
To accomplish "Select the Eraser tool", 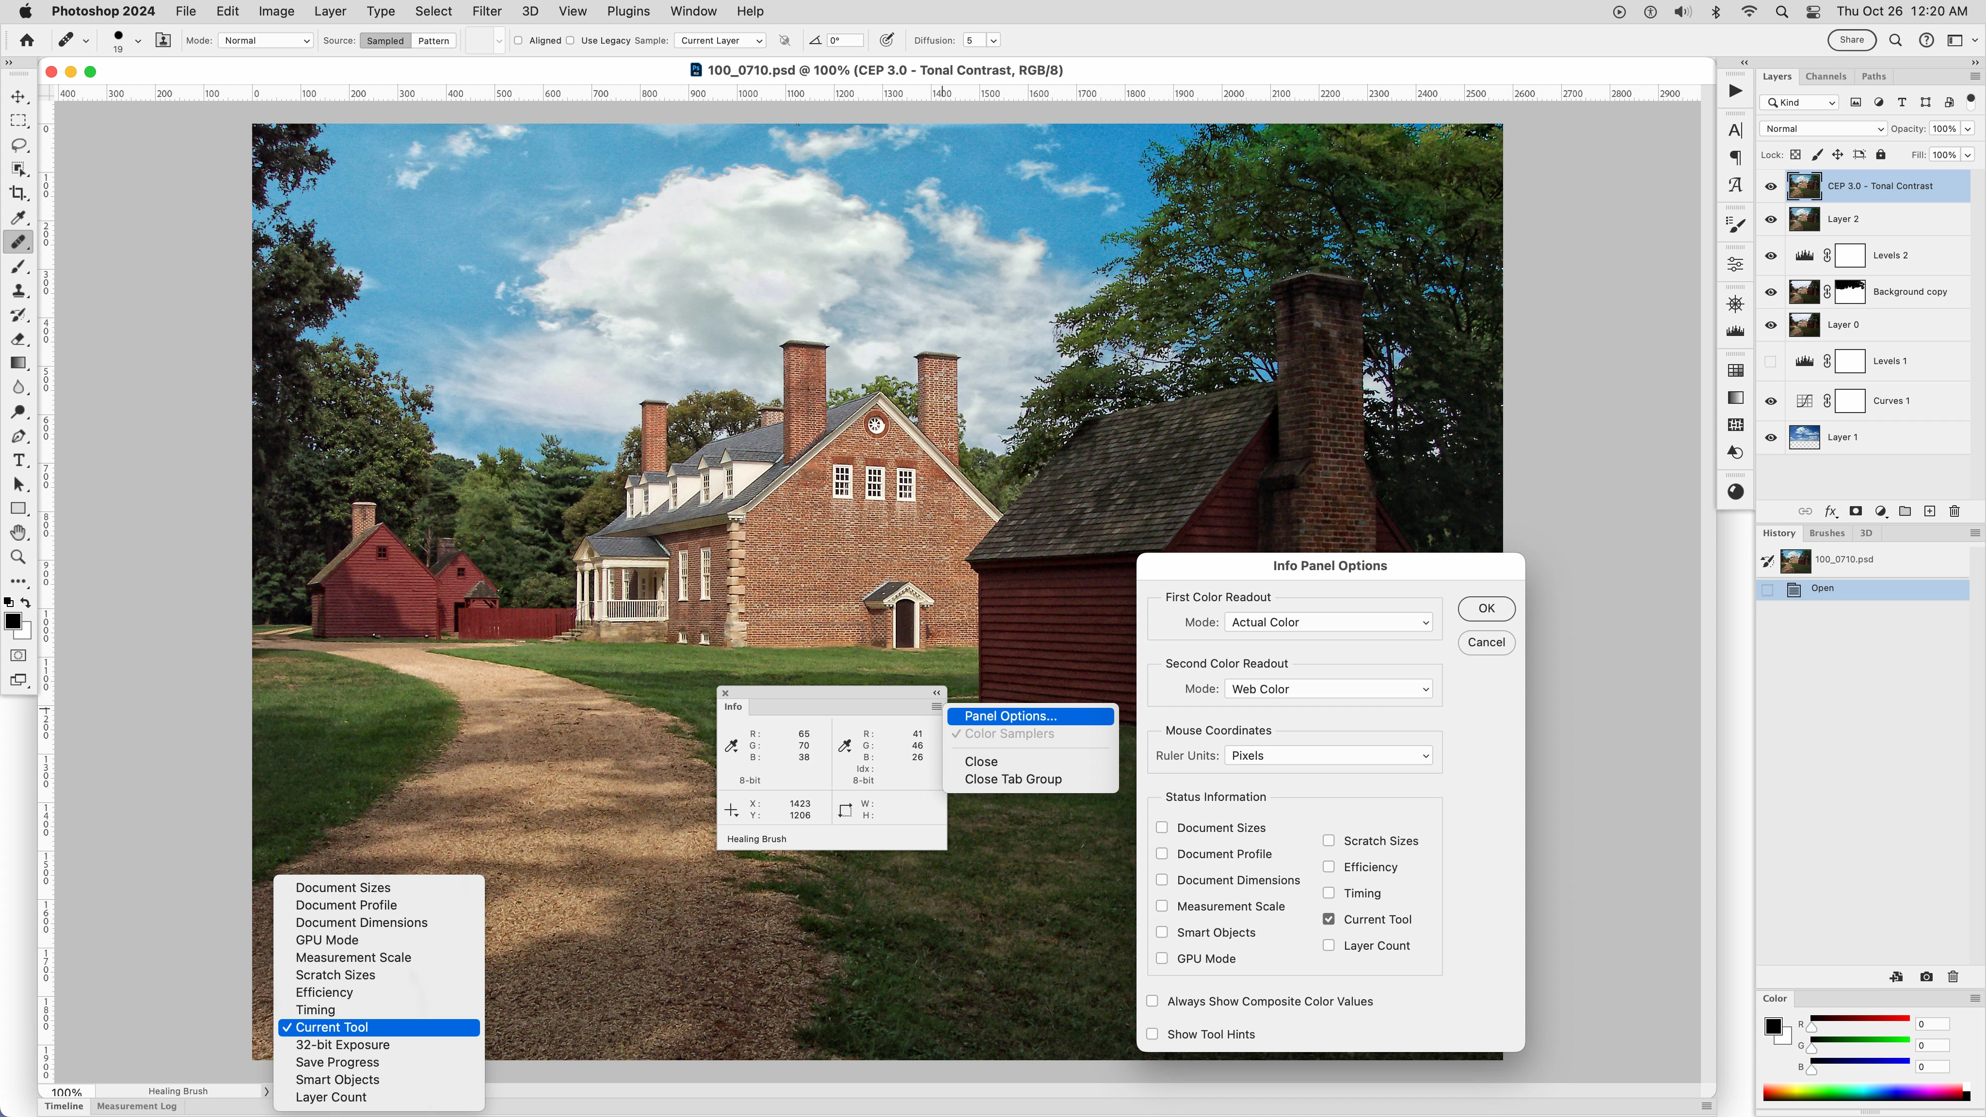I will point(18,339).
